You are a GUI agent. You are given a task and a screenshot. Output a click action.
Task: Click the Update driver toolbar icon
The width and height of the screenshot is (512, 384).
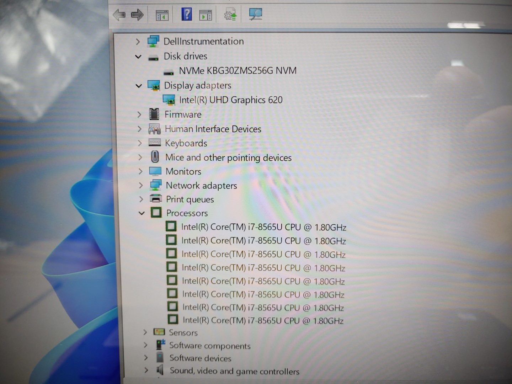pyautogui.click(x=230, y=15)
